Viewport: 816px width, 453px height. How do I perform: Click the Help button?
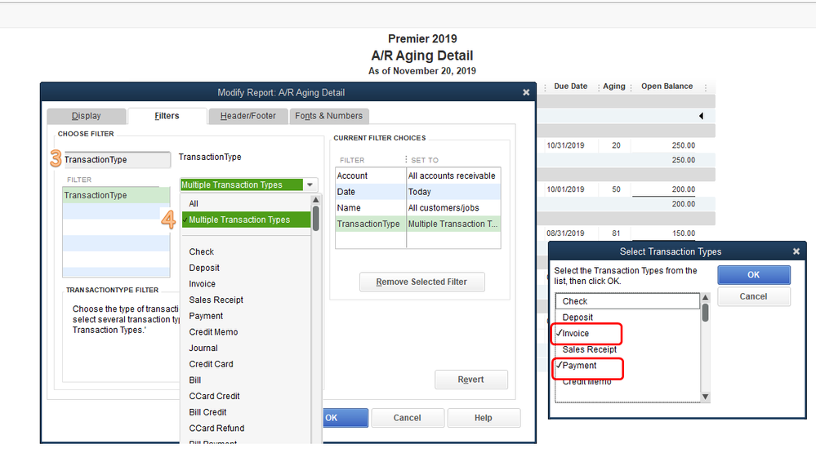(484, 418)
